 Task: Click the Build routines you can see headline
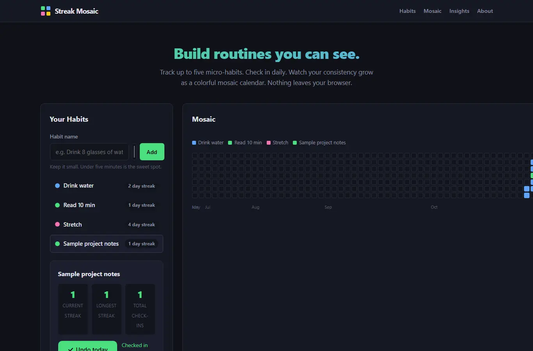pyautogui.click(x=267, y=54)
